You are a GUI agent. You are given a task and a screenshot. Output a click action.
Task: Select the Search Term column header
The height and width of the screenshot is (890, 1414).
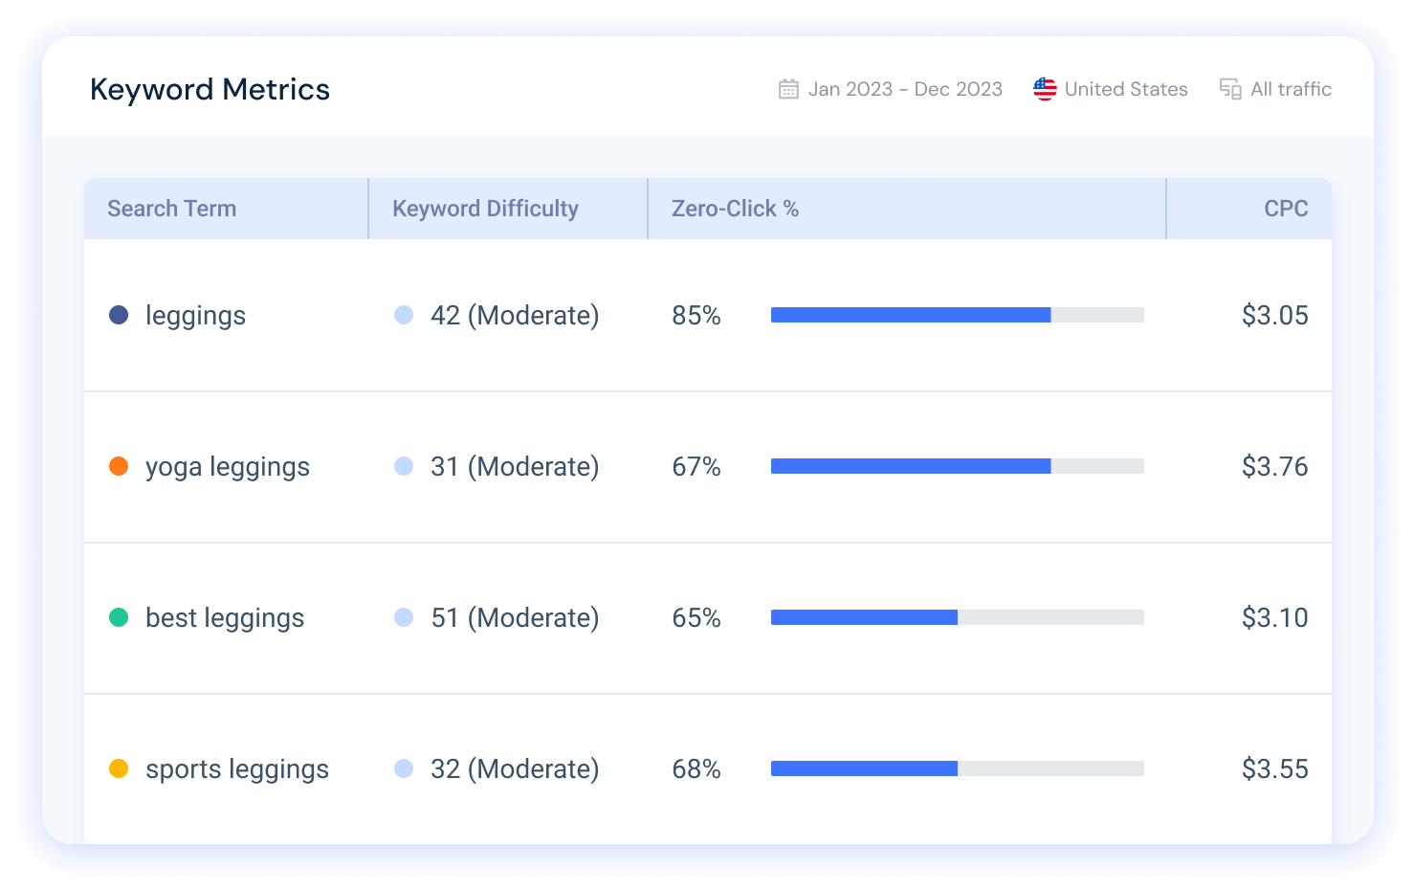pos(171,208)
